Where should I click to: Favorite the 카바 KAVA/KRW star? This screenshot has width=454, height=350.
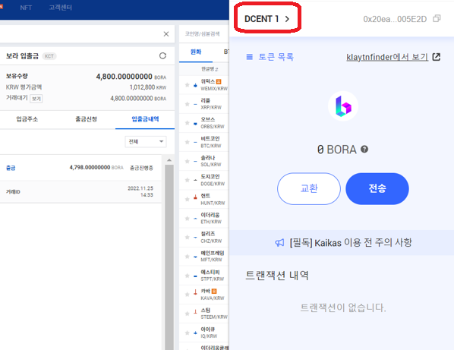[187, 295]
